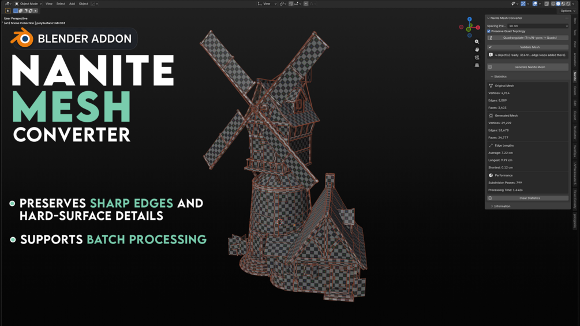Click the 'Average: 7.22 cm' edge length

[x=500, y=153]
